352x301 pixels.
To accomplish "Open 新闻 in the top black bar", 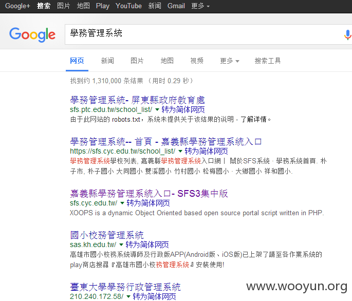I will tap(155, 6).
